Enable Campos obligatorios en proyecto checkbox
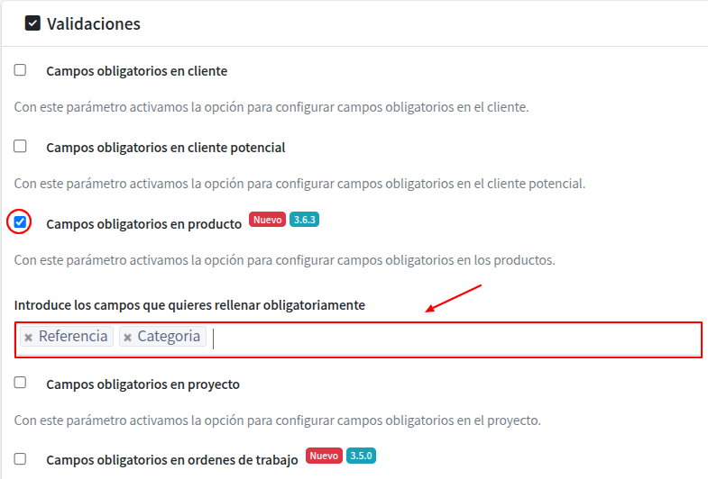This screenshot has width=708, height=479. pos(20,383)
